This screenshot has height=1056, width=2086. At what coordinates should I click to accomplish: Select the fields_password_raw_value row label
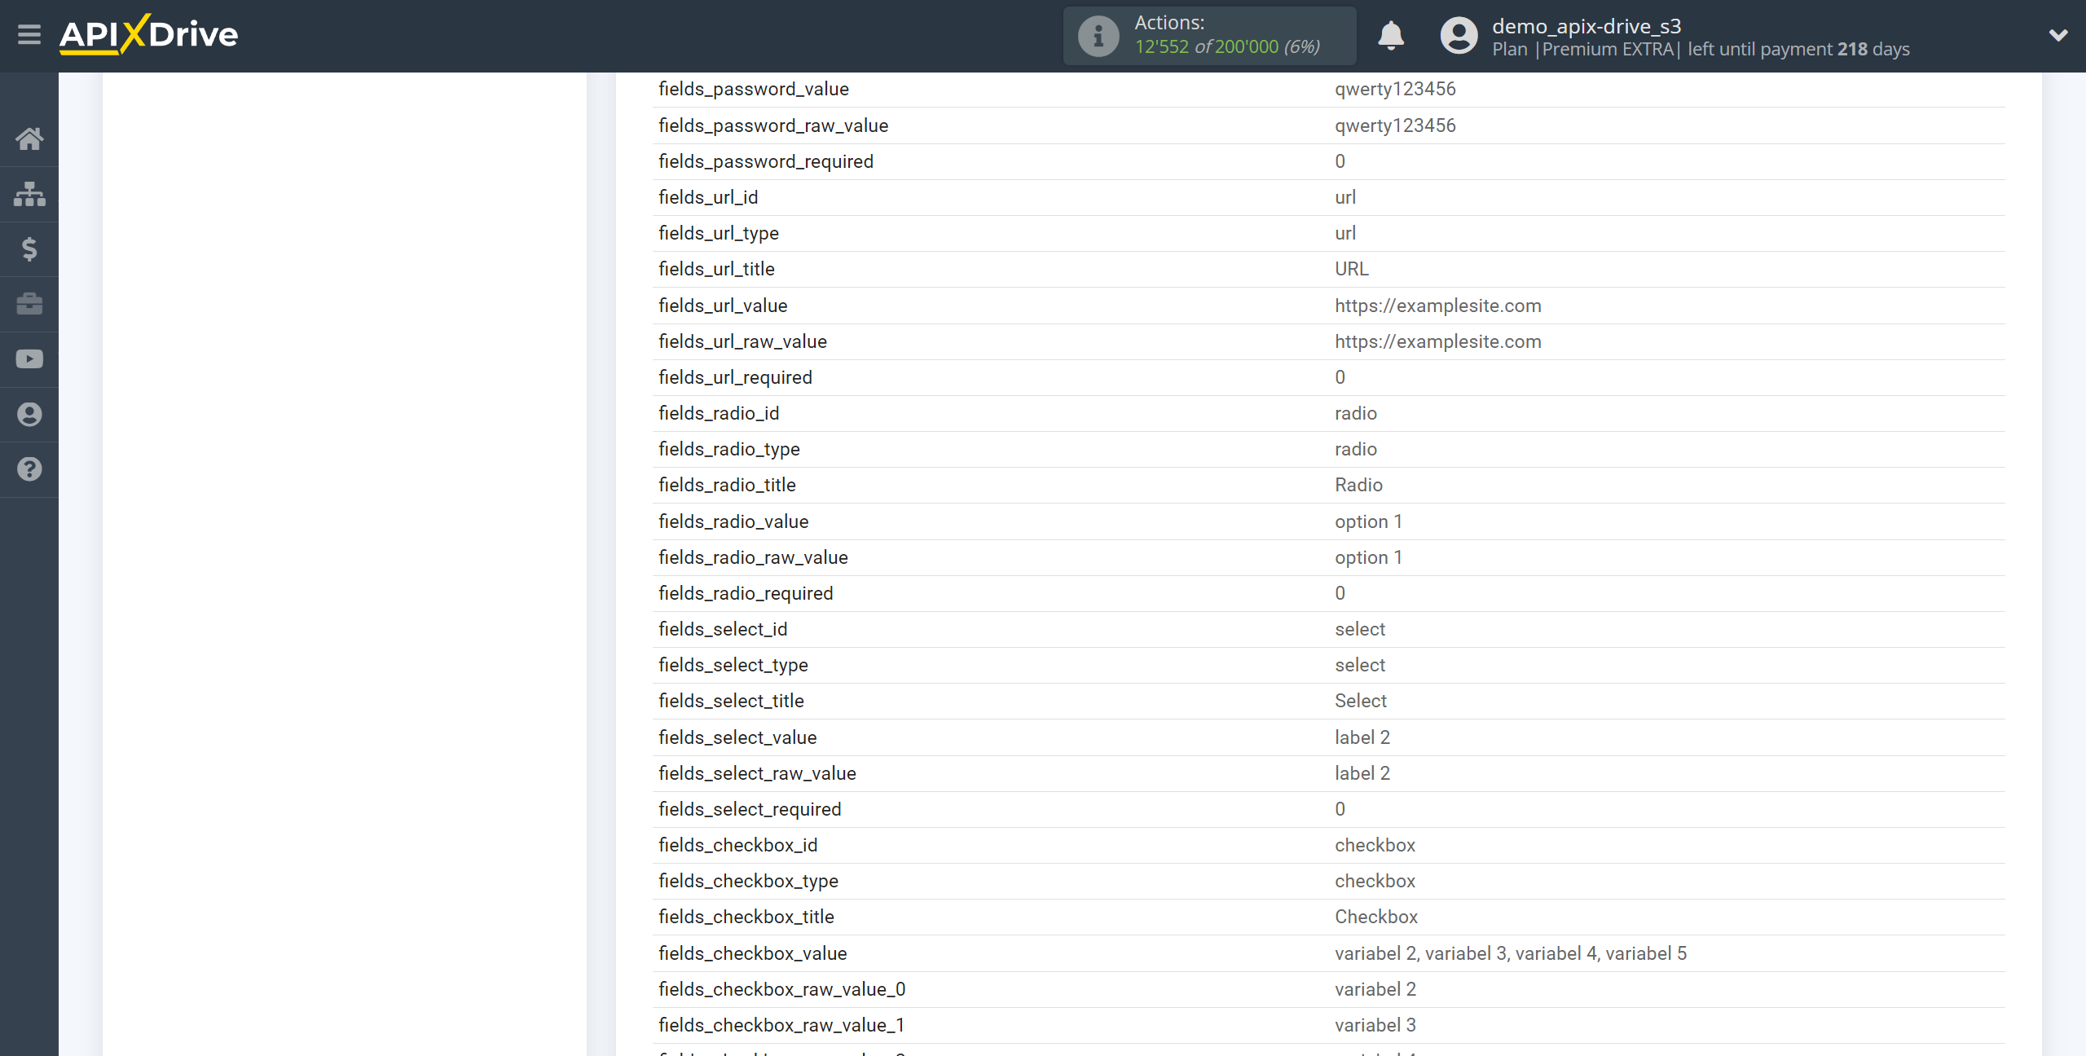pos(773,125)
